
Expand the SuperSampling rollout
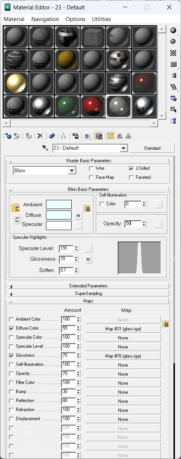(x=88, y=293)
